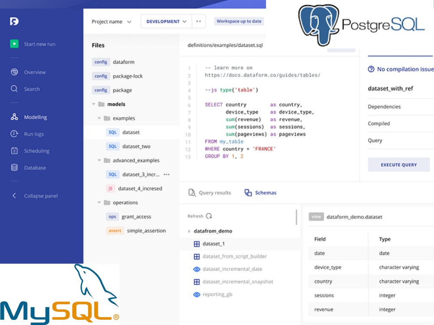
Task: Switch to the Query results tab
Action: pyautogui.click(x=210, y=193)
